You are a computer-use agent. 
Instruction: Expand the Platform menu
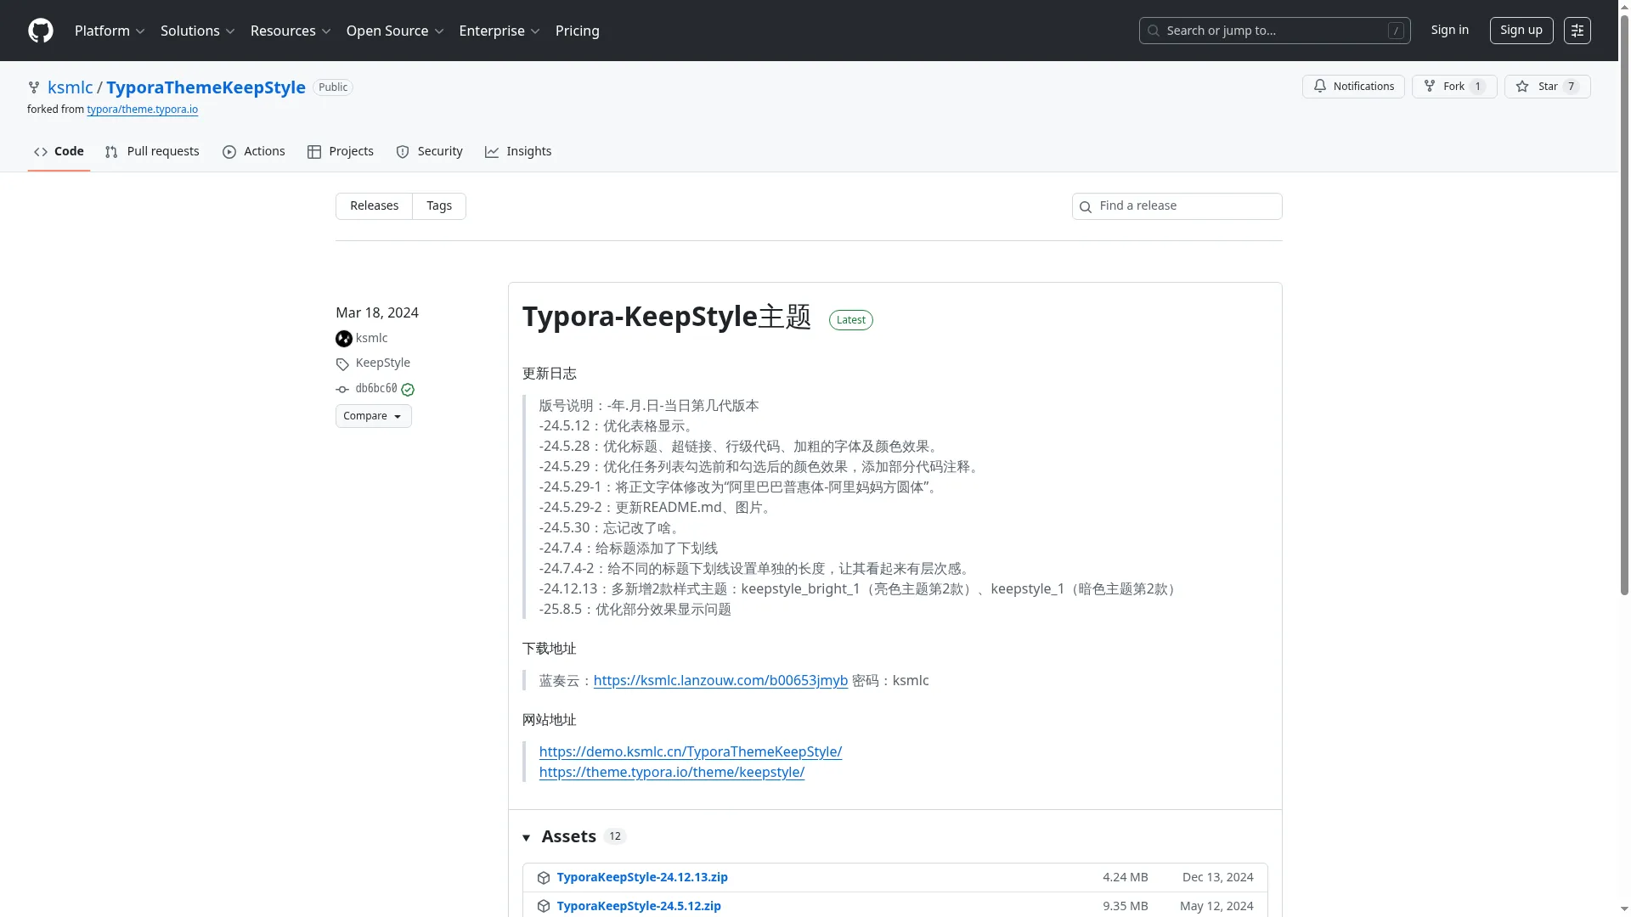tap(110, 31)
